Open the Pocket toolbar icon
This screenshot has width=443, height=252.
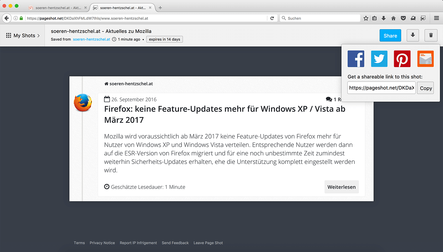point(403,18)
